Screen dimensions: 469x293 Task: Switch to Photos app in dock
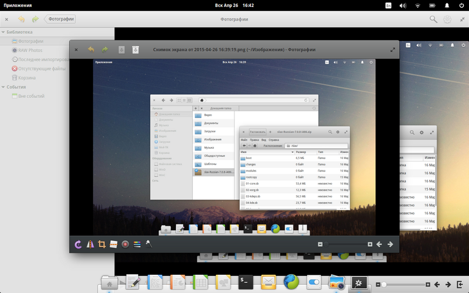pyautogui.click(x=337, y=282)
